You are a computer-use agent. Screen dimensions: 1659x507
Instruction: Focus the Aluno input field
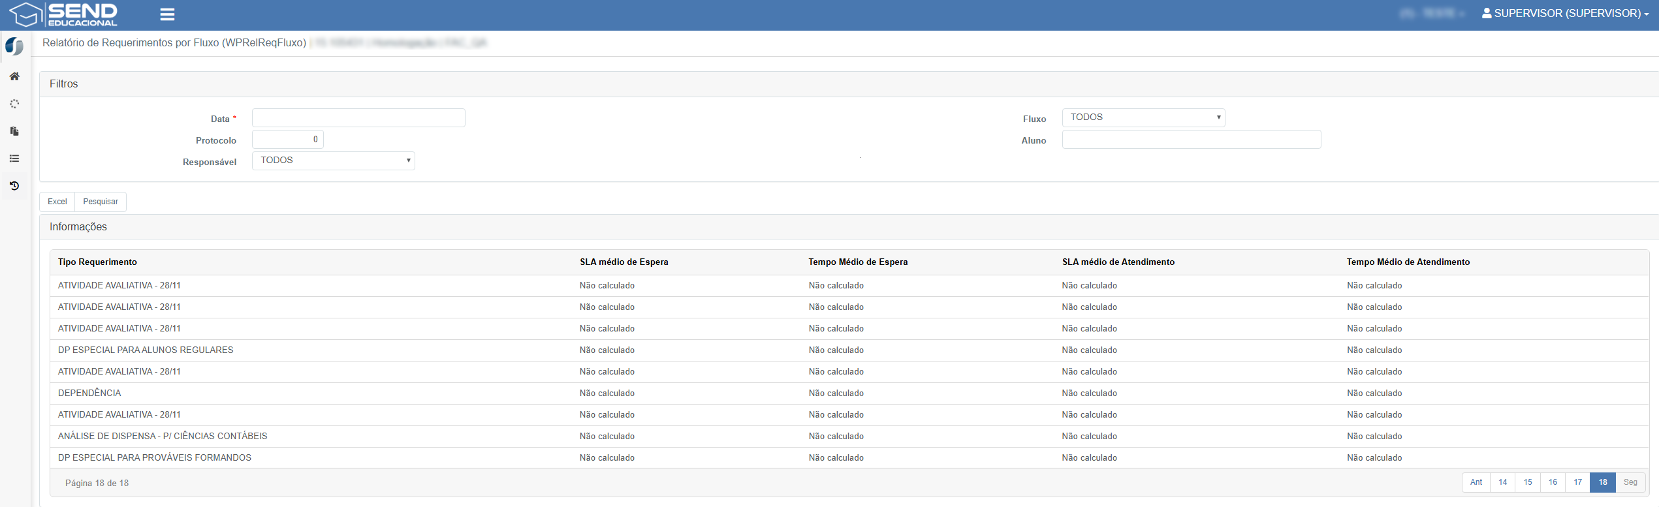(1192, 139)
